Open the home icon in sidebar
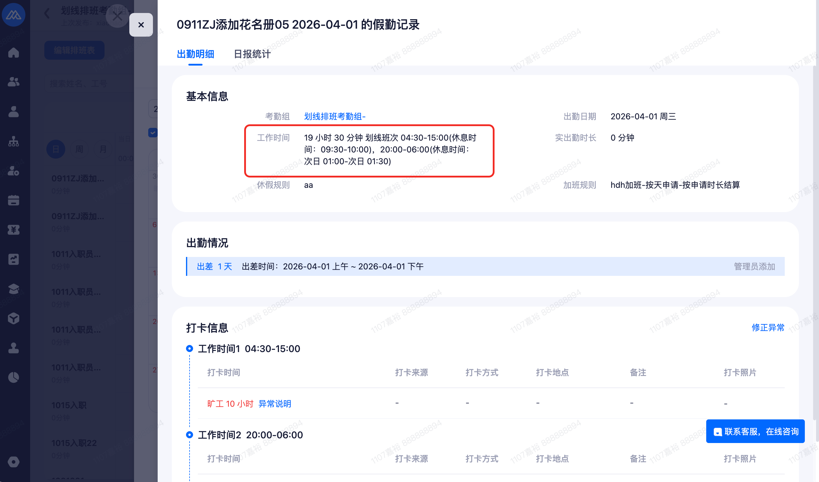Image resolution: width=819 pixels, height=482 pixels. pyautogui.click(x=13, y=52)
